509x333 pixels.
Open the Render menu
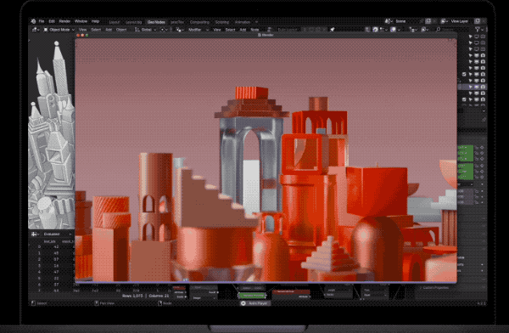(64, 21)
